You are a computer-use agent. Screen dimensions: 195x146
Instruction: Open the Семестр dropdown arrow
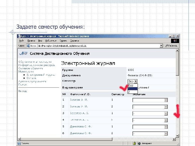coord(136,81)
